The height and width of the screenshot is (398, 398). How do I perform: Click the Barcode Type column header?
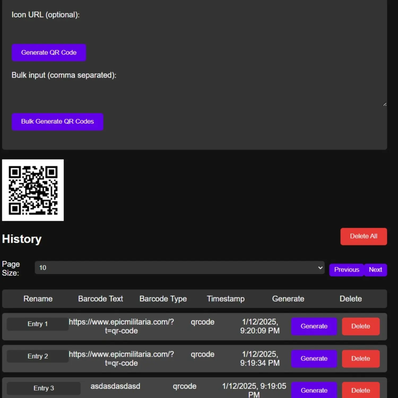[163, 298]
